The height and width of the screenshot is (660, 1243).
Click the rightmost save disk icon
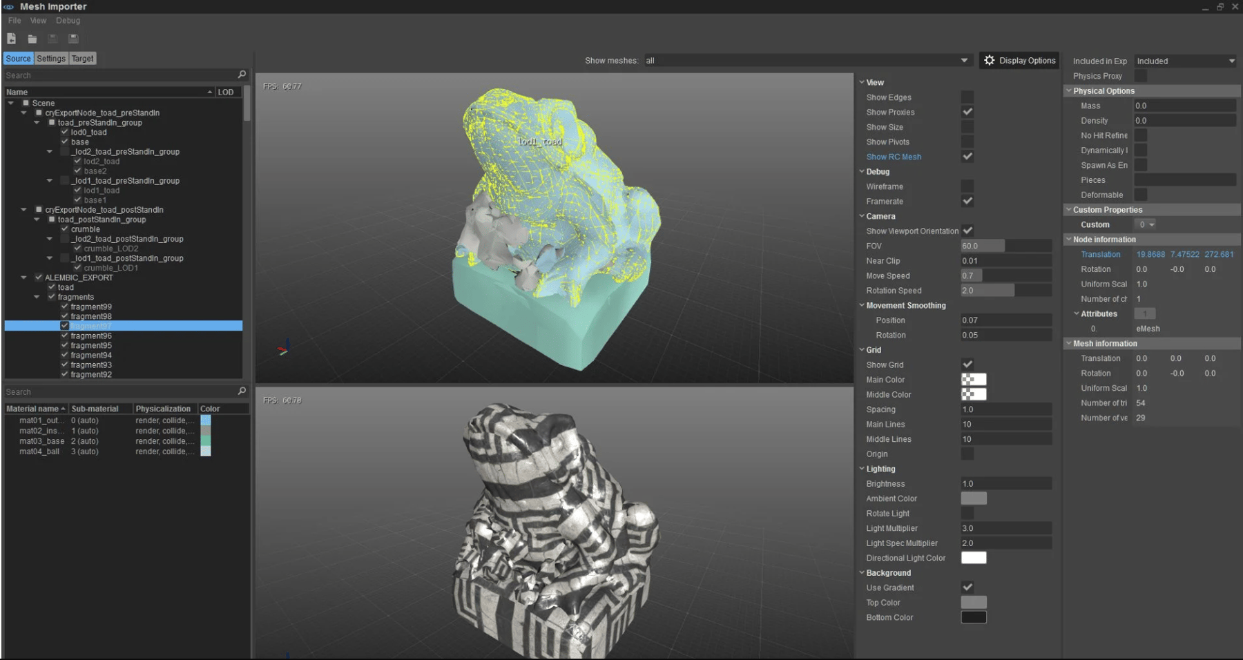click(74, 39)
